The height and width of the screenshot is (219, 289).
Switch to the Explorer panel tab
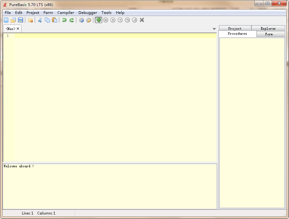(x=268, y=28)
